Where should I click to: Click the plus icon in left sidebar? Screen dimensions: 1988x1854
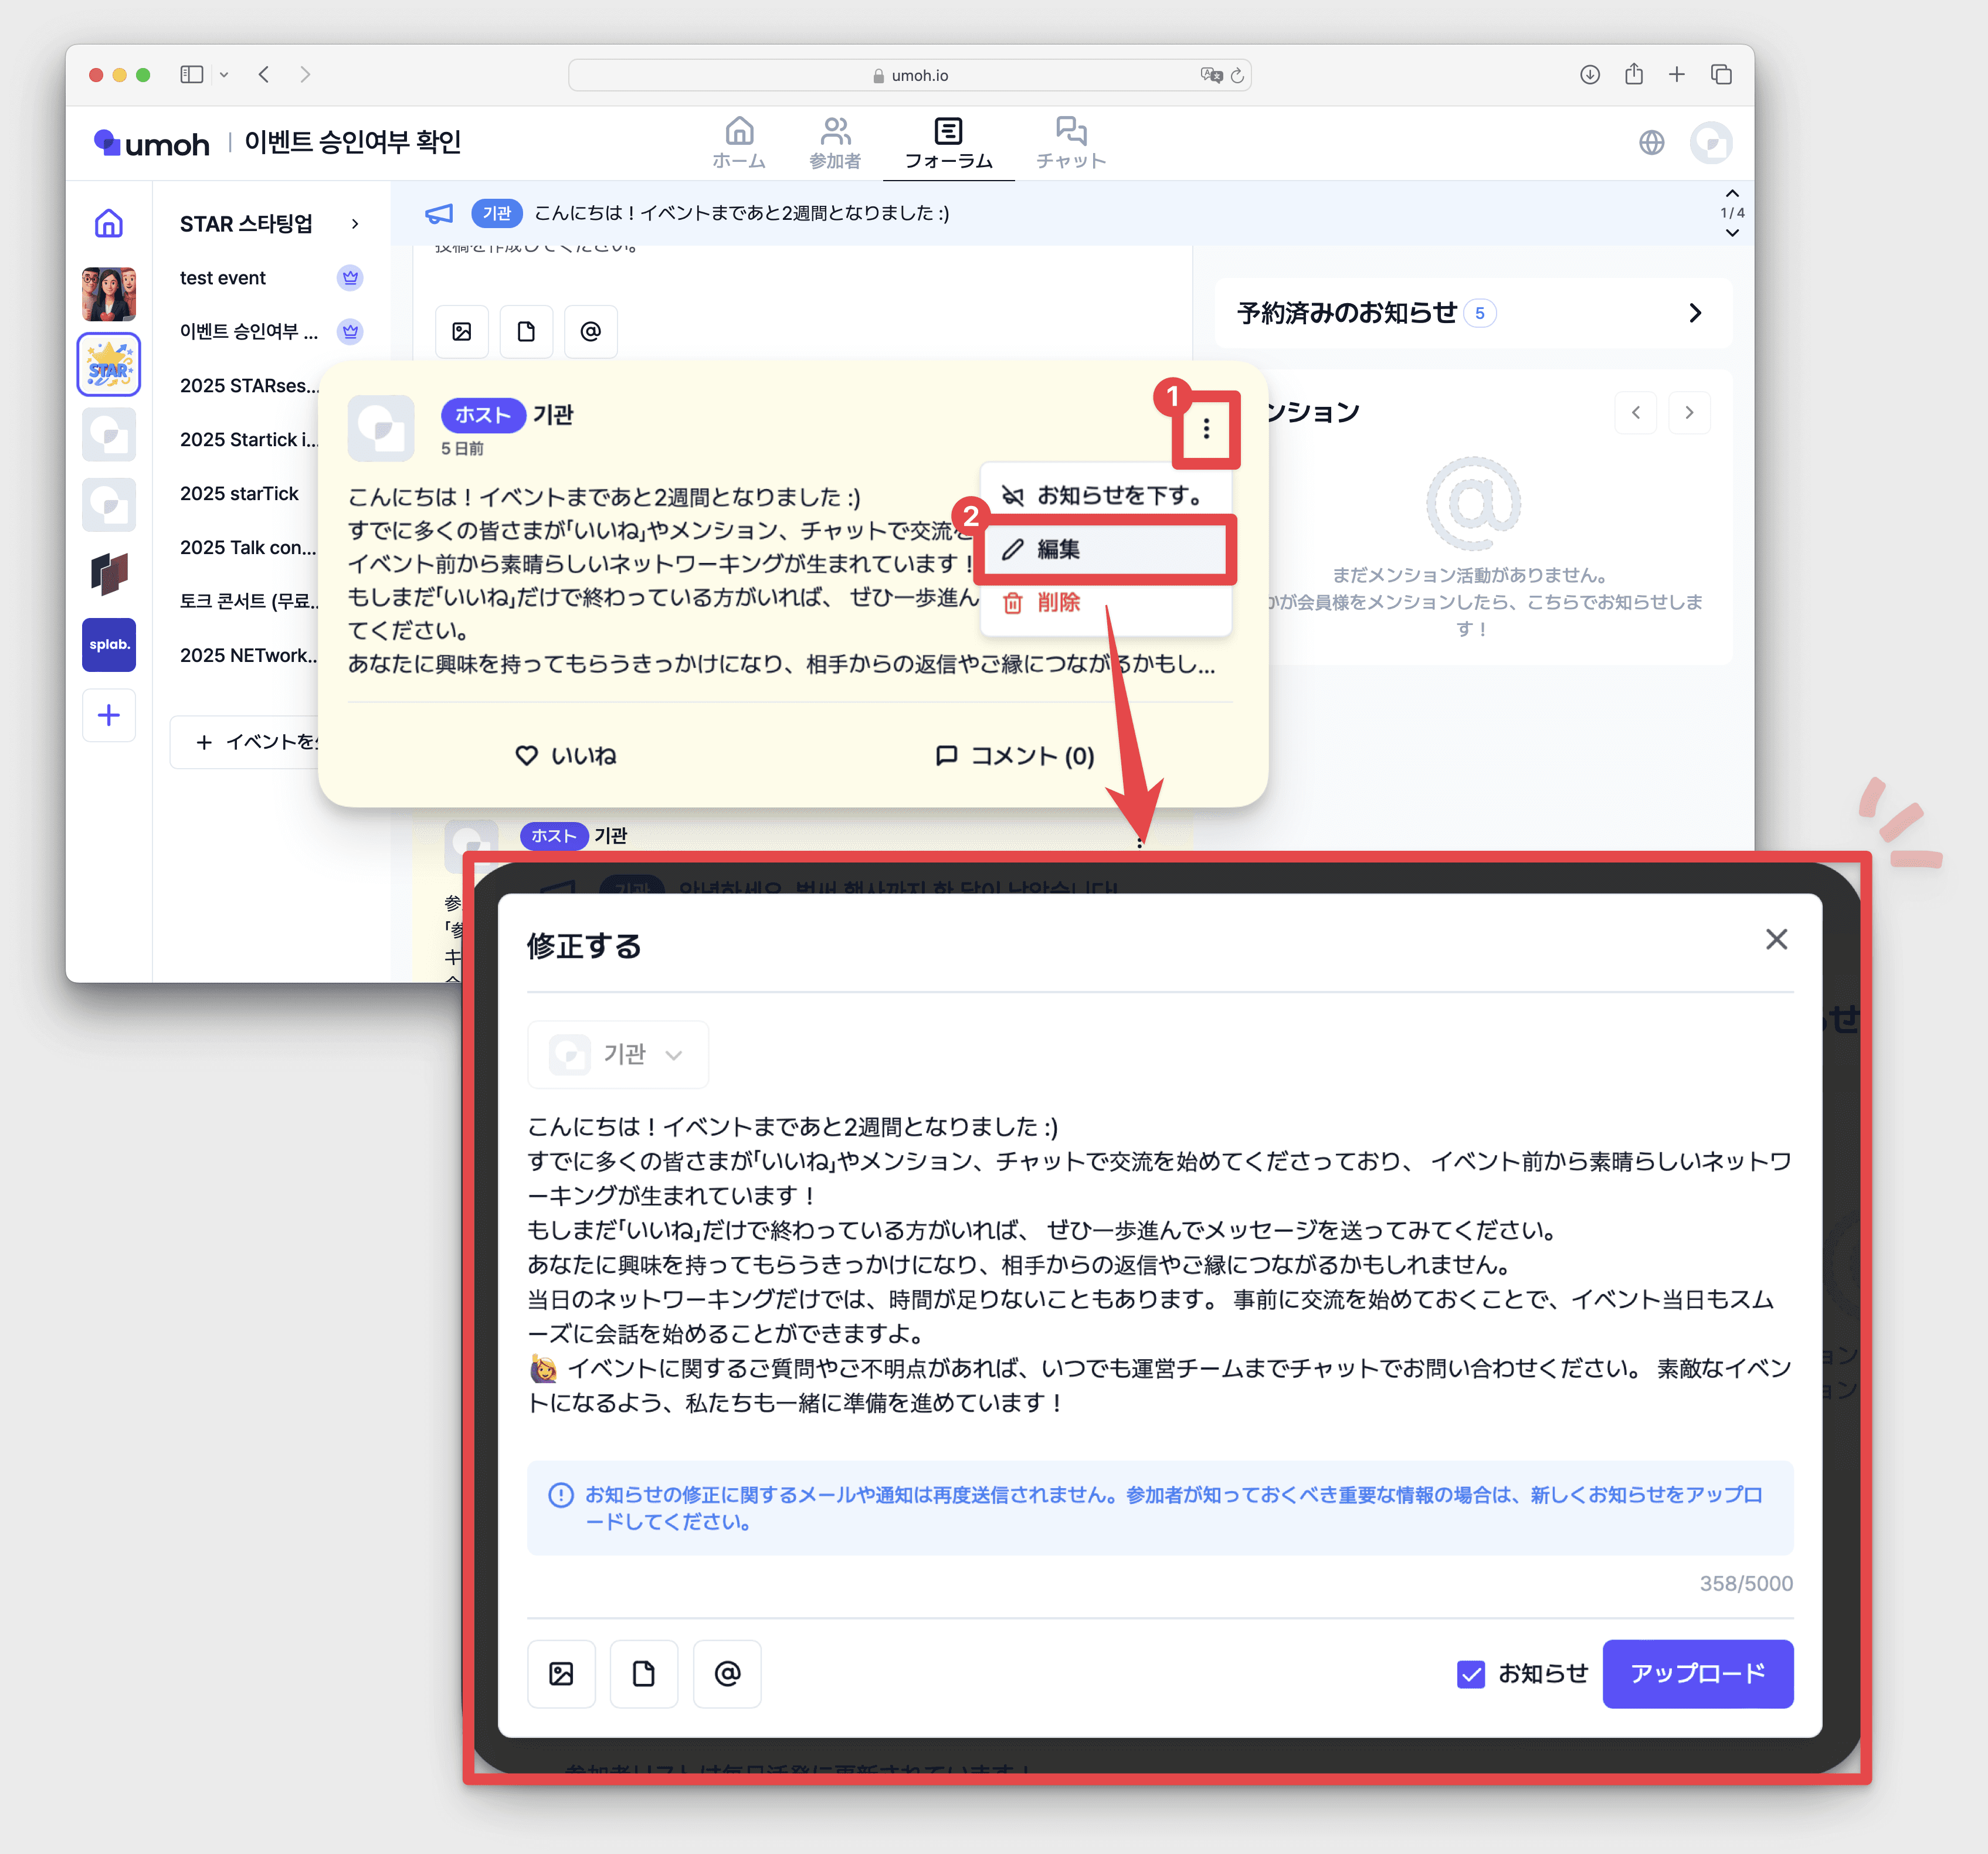point(109,715)
